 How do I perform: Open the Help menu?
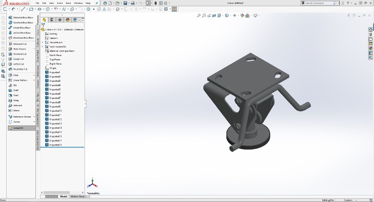click(88, 3)
